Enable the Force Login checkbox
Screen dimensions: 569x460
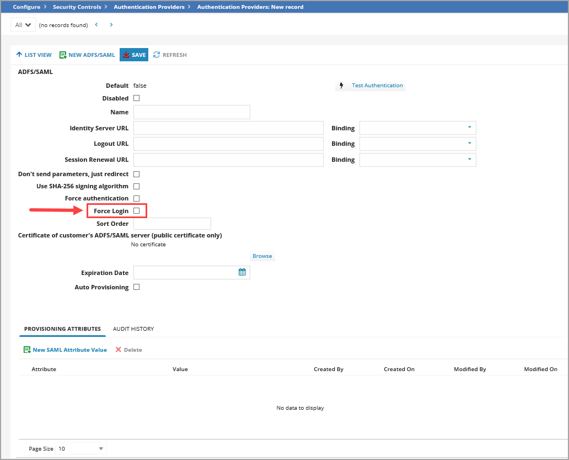pos(137,211)
